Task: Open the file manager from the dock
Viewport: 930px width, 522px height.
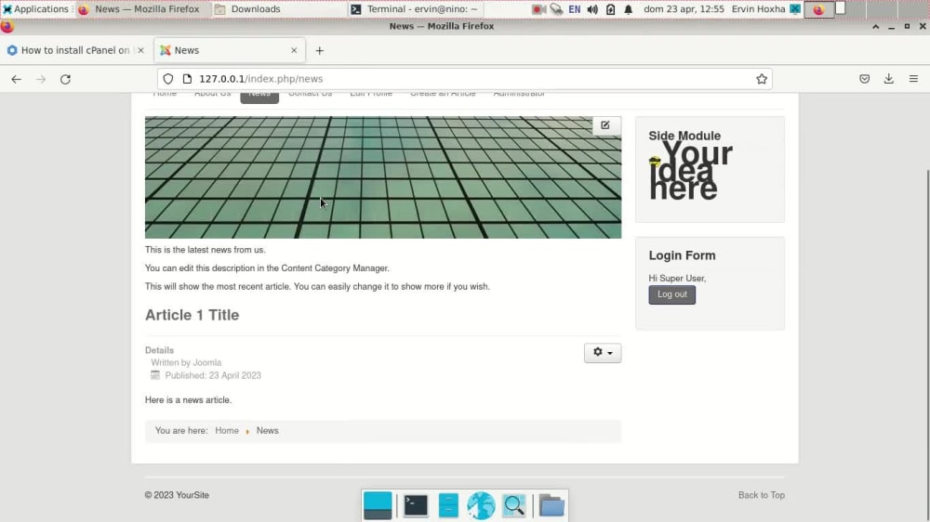Action: coord(448,505)
